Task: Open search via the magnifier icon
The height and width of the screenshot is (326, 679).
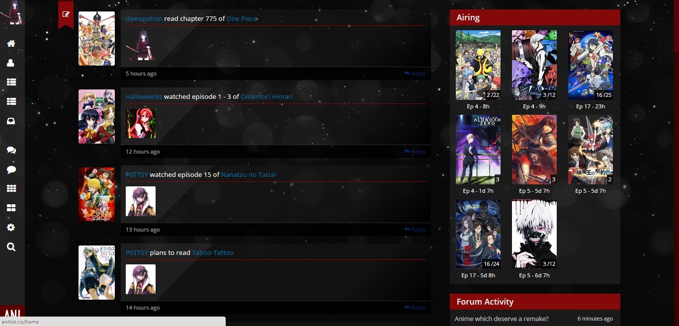Action: click(x=11, y=247)
